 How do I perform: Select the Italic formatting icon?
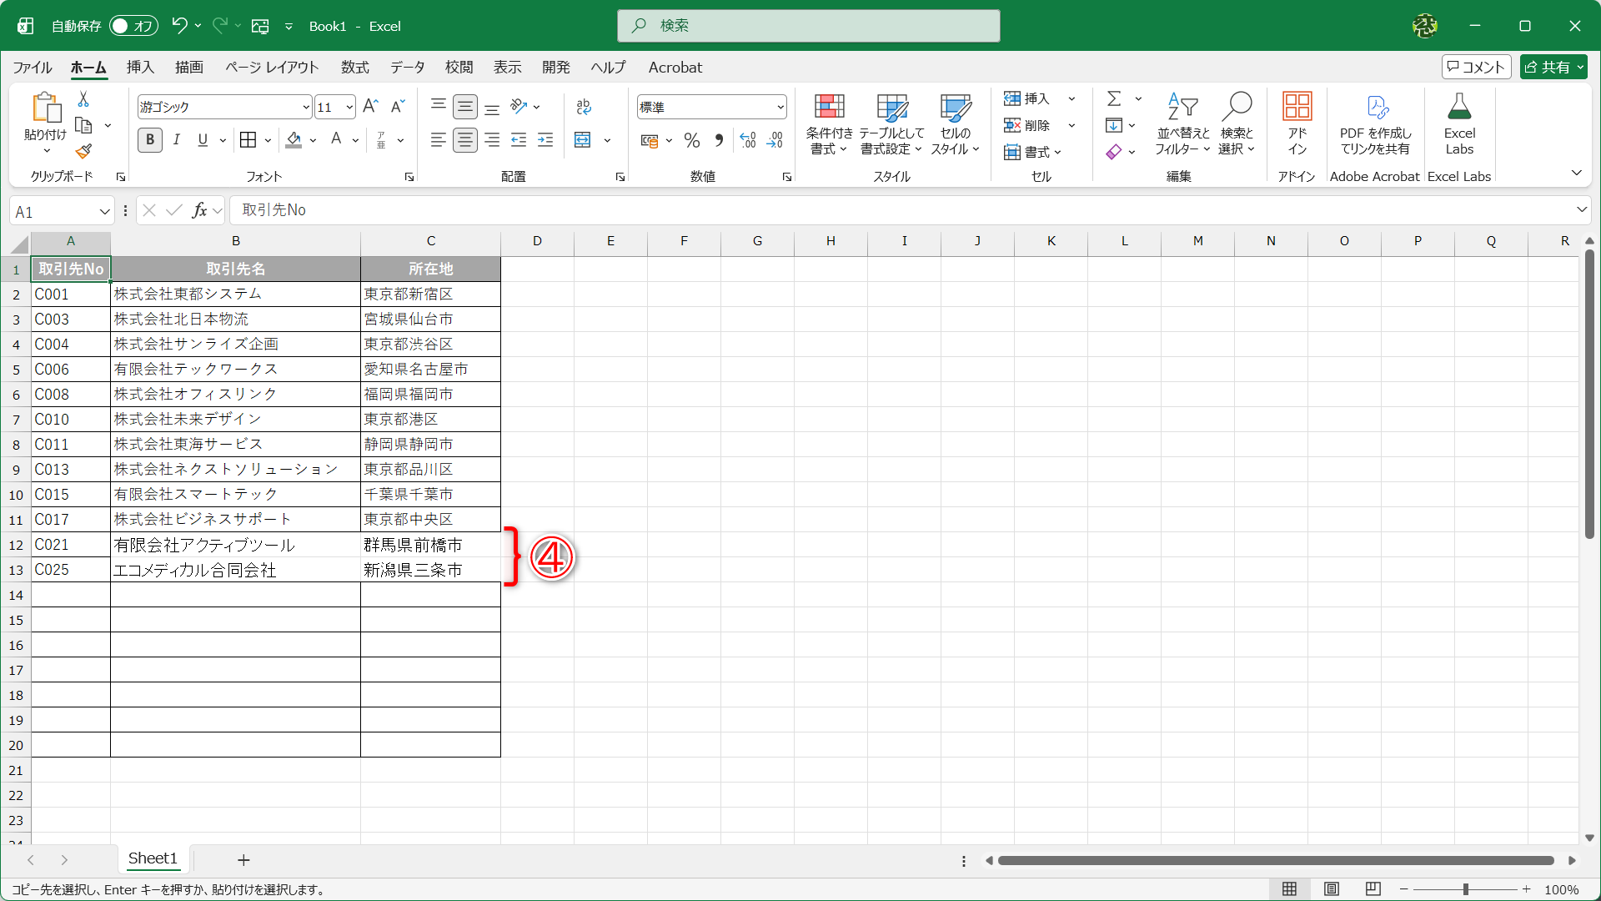click(176, 140)
